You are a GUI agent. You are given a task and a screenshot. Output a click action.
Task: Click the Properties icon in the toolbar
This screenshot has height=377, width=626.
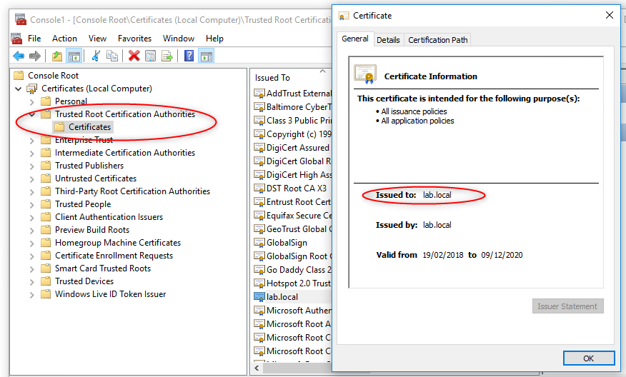pyautogui.click(x=150, y=56)
